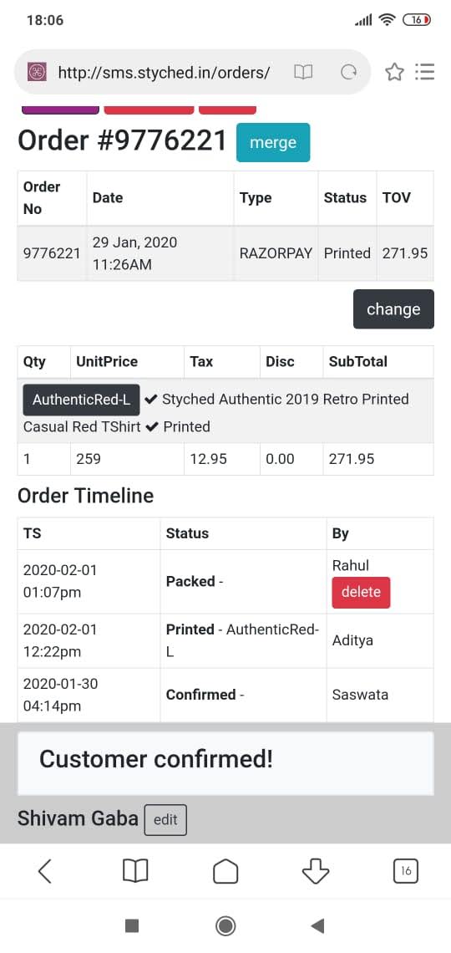The width and height of the screenshot is (451, 953).
Task: Tap the site favicon in the address bar
Action: [37, 73]
